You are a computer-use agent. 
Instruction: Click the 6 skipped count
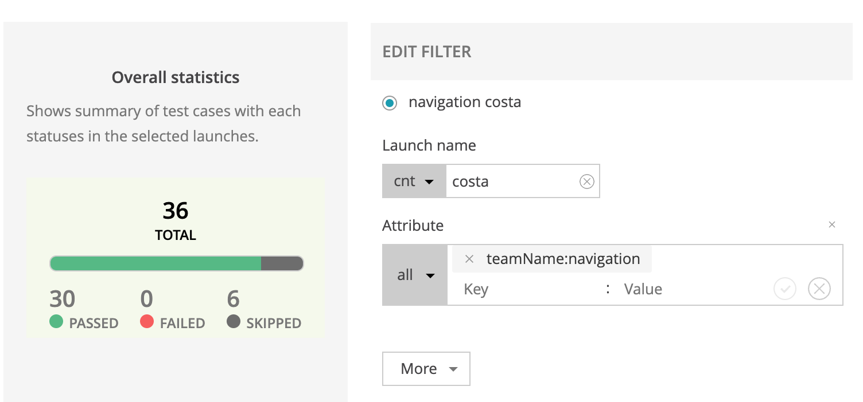point(234,299)
